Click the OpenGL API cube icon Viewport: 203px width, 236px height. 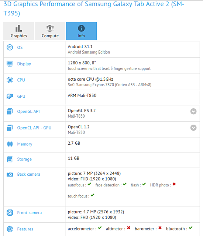(x=10, y=112)
